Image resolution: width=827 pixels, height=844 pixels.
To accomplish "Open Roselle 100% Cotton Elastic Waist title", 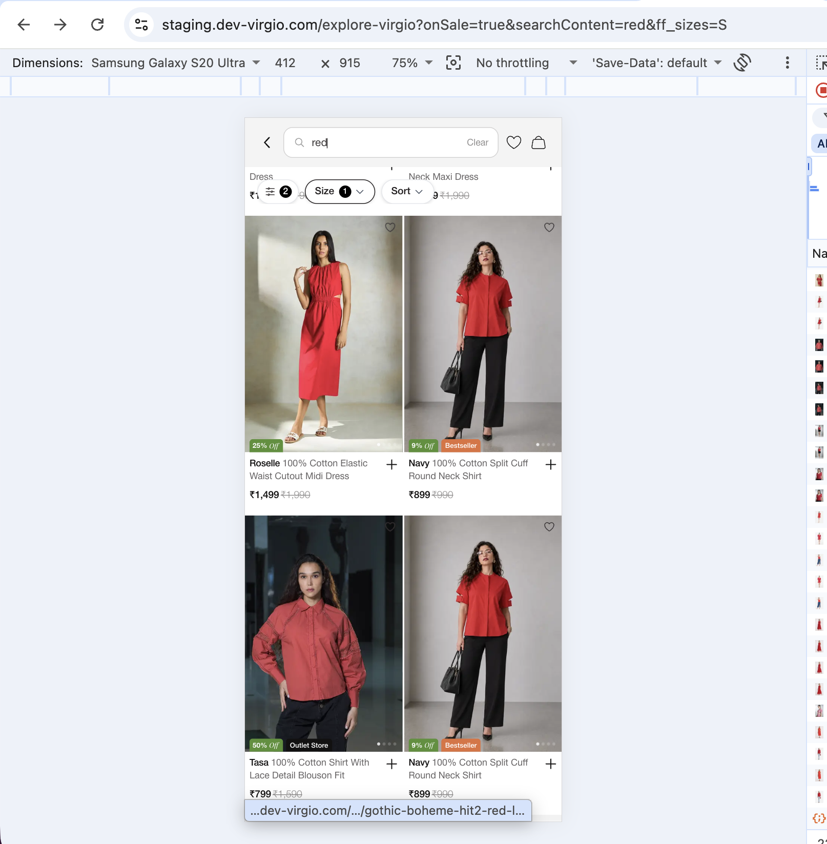I will [308, 469].
